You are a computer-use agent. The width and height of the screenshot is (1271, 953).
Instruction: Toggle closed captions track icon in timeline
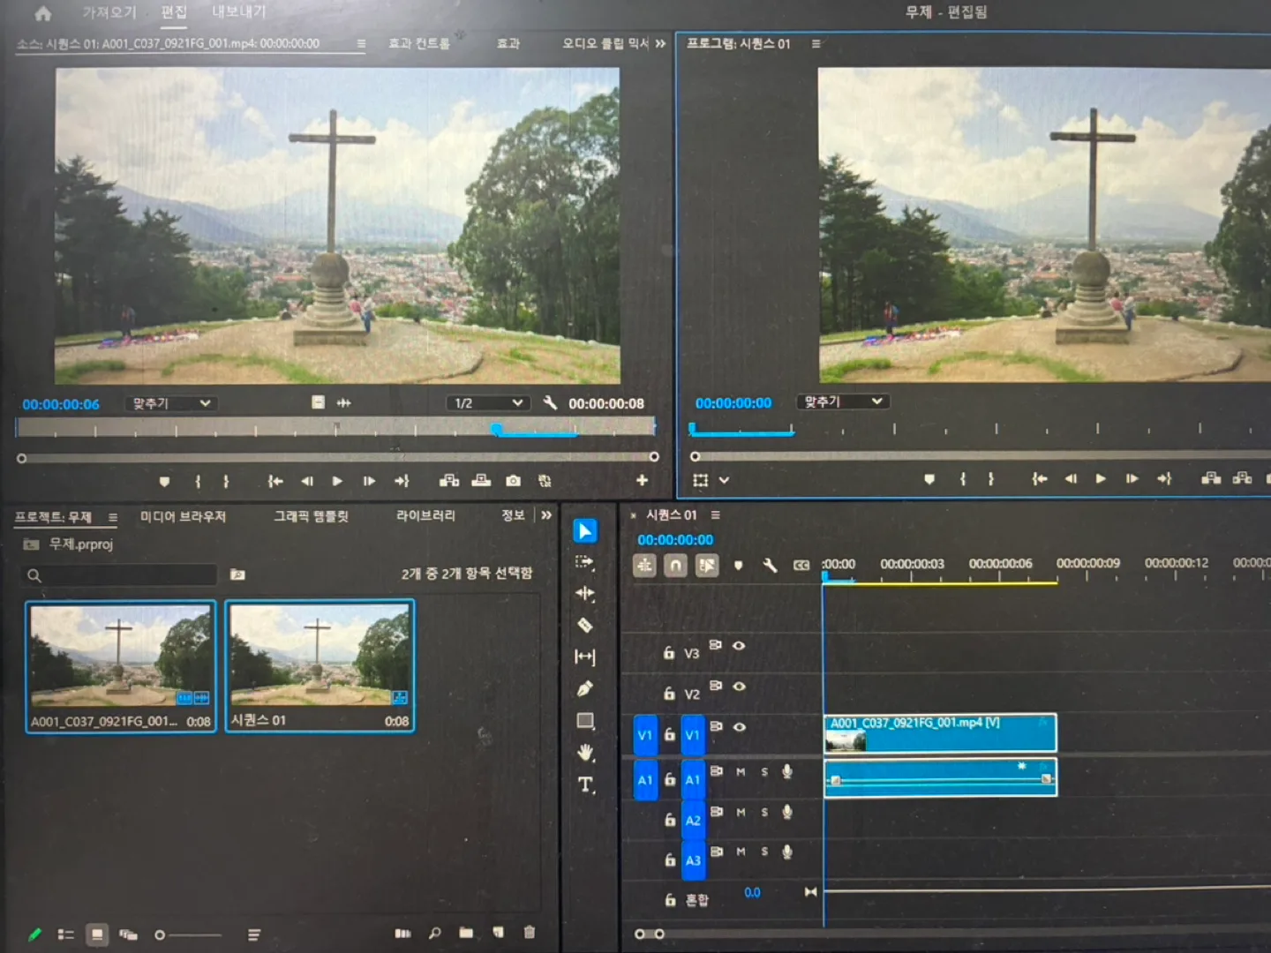tap(801, 566)
